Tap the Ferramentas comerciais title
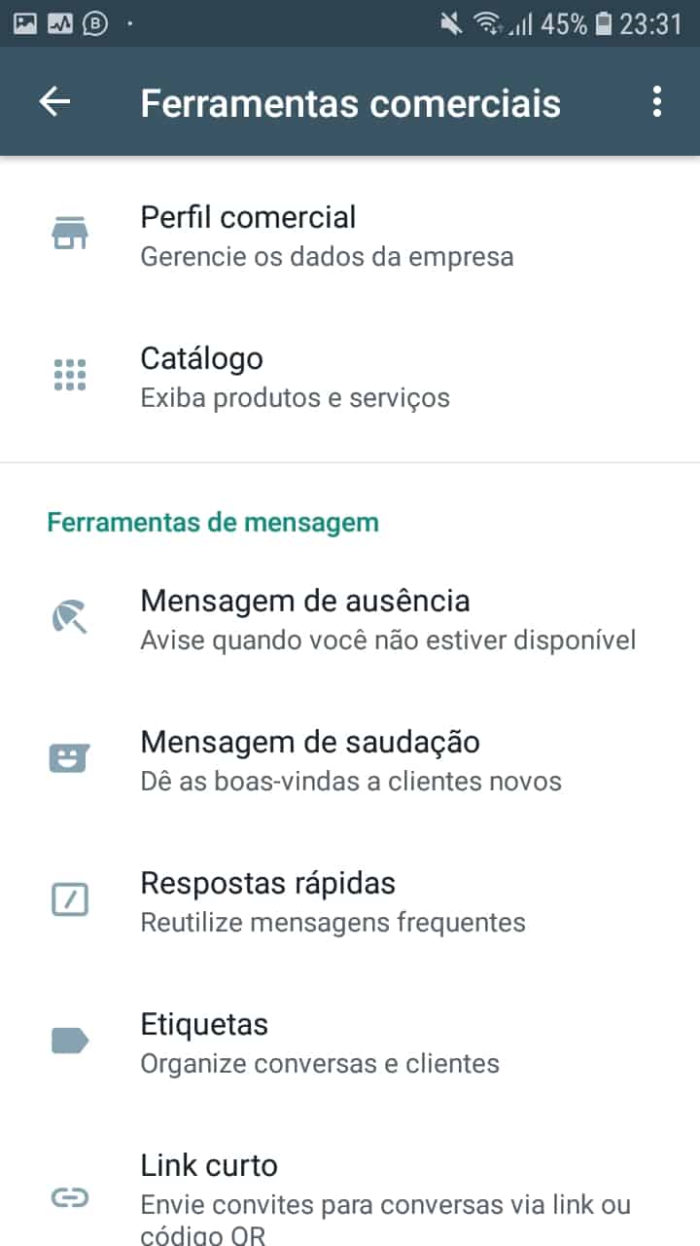The height and width of the screenshot is (1246, 700). click(x=350, y=103)
